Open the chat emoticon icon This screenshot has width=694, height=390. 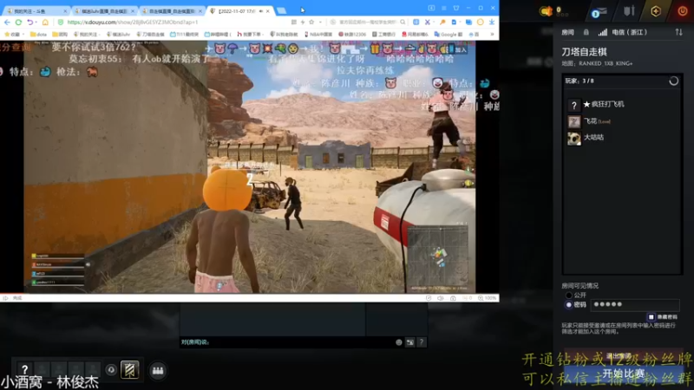click(399, 342)
